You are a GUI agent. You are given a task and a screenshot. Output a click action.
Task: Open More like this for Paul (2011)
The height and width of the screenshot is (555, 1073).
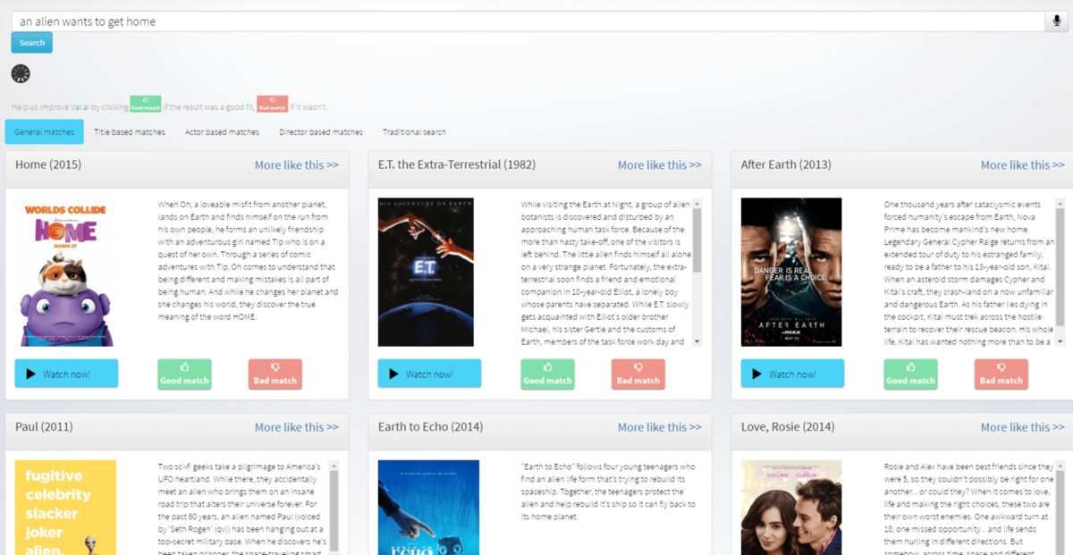pyautogui.click(x=297, y=427)
